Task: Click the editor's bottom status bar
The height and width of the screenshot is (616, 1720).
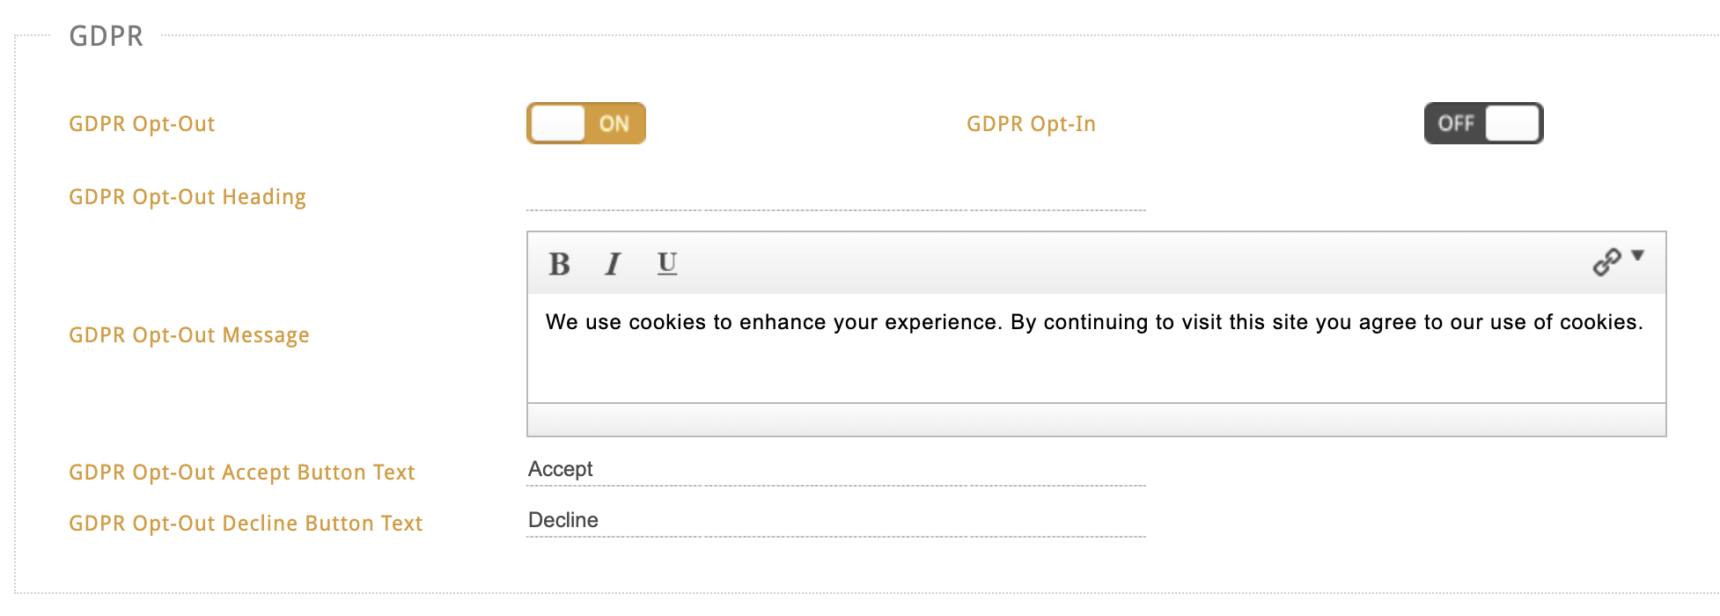Action: 1096,420
